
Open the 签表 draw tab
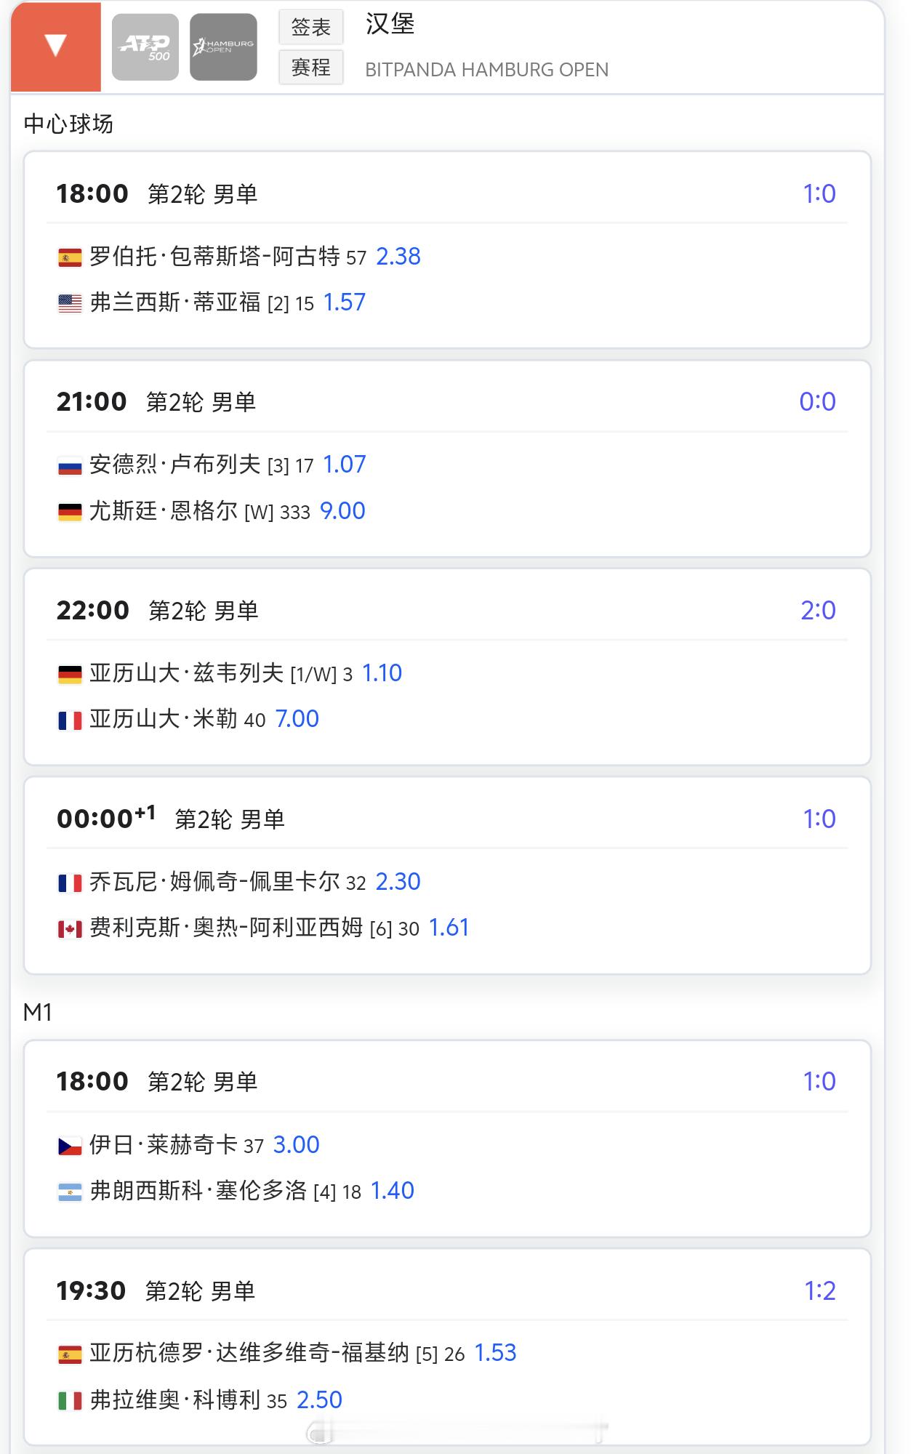(x=311, y=27)
